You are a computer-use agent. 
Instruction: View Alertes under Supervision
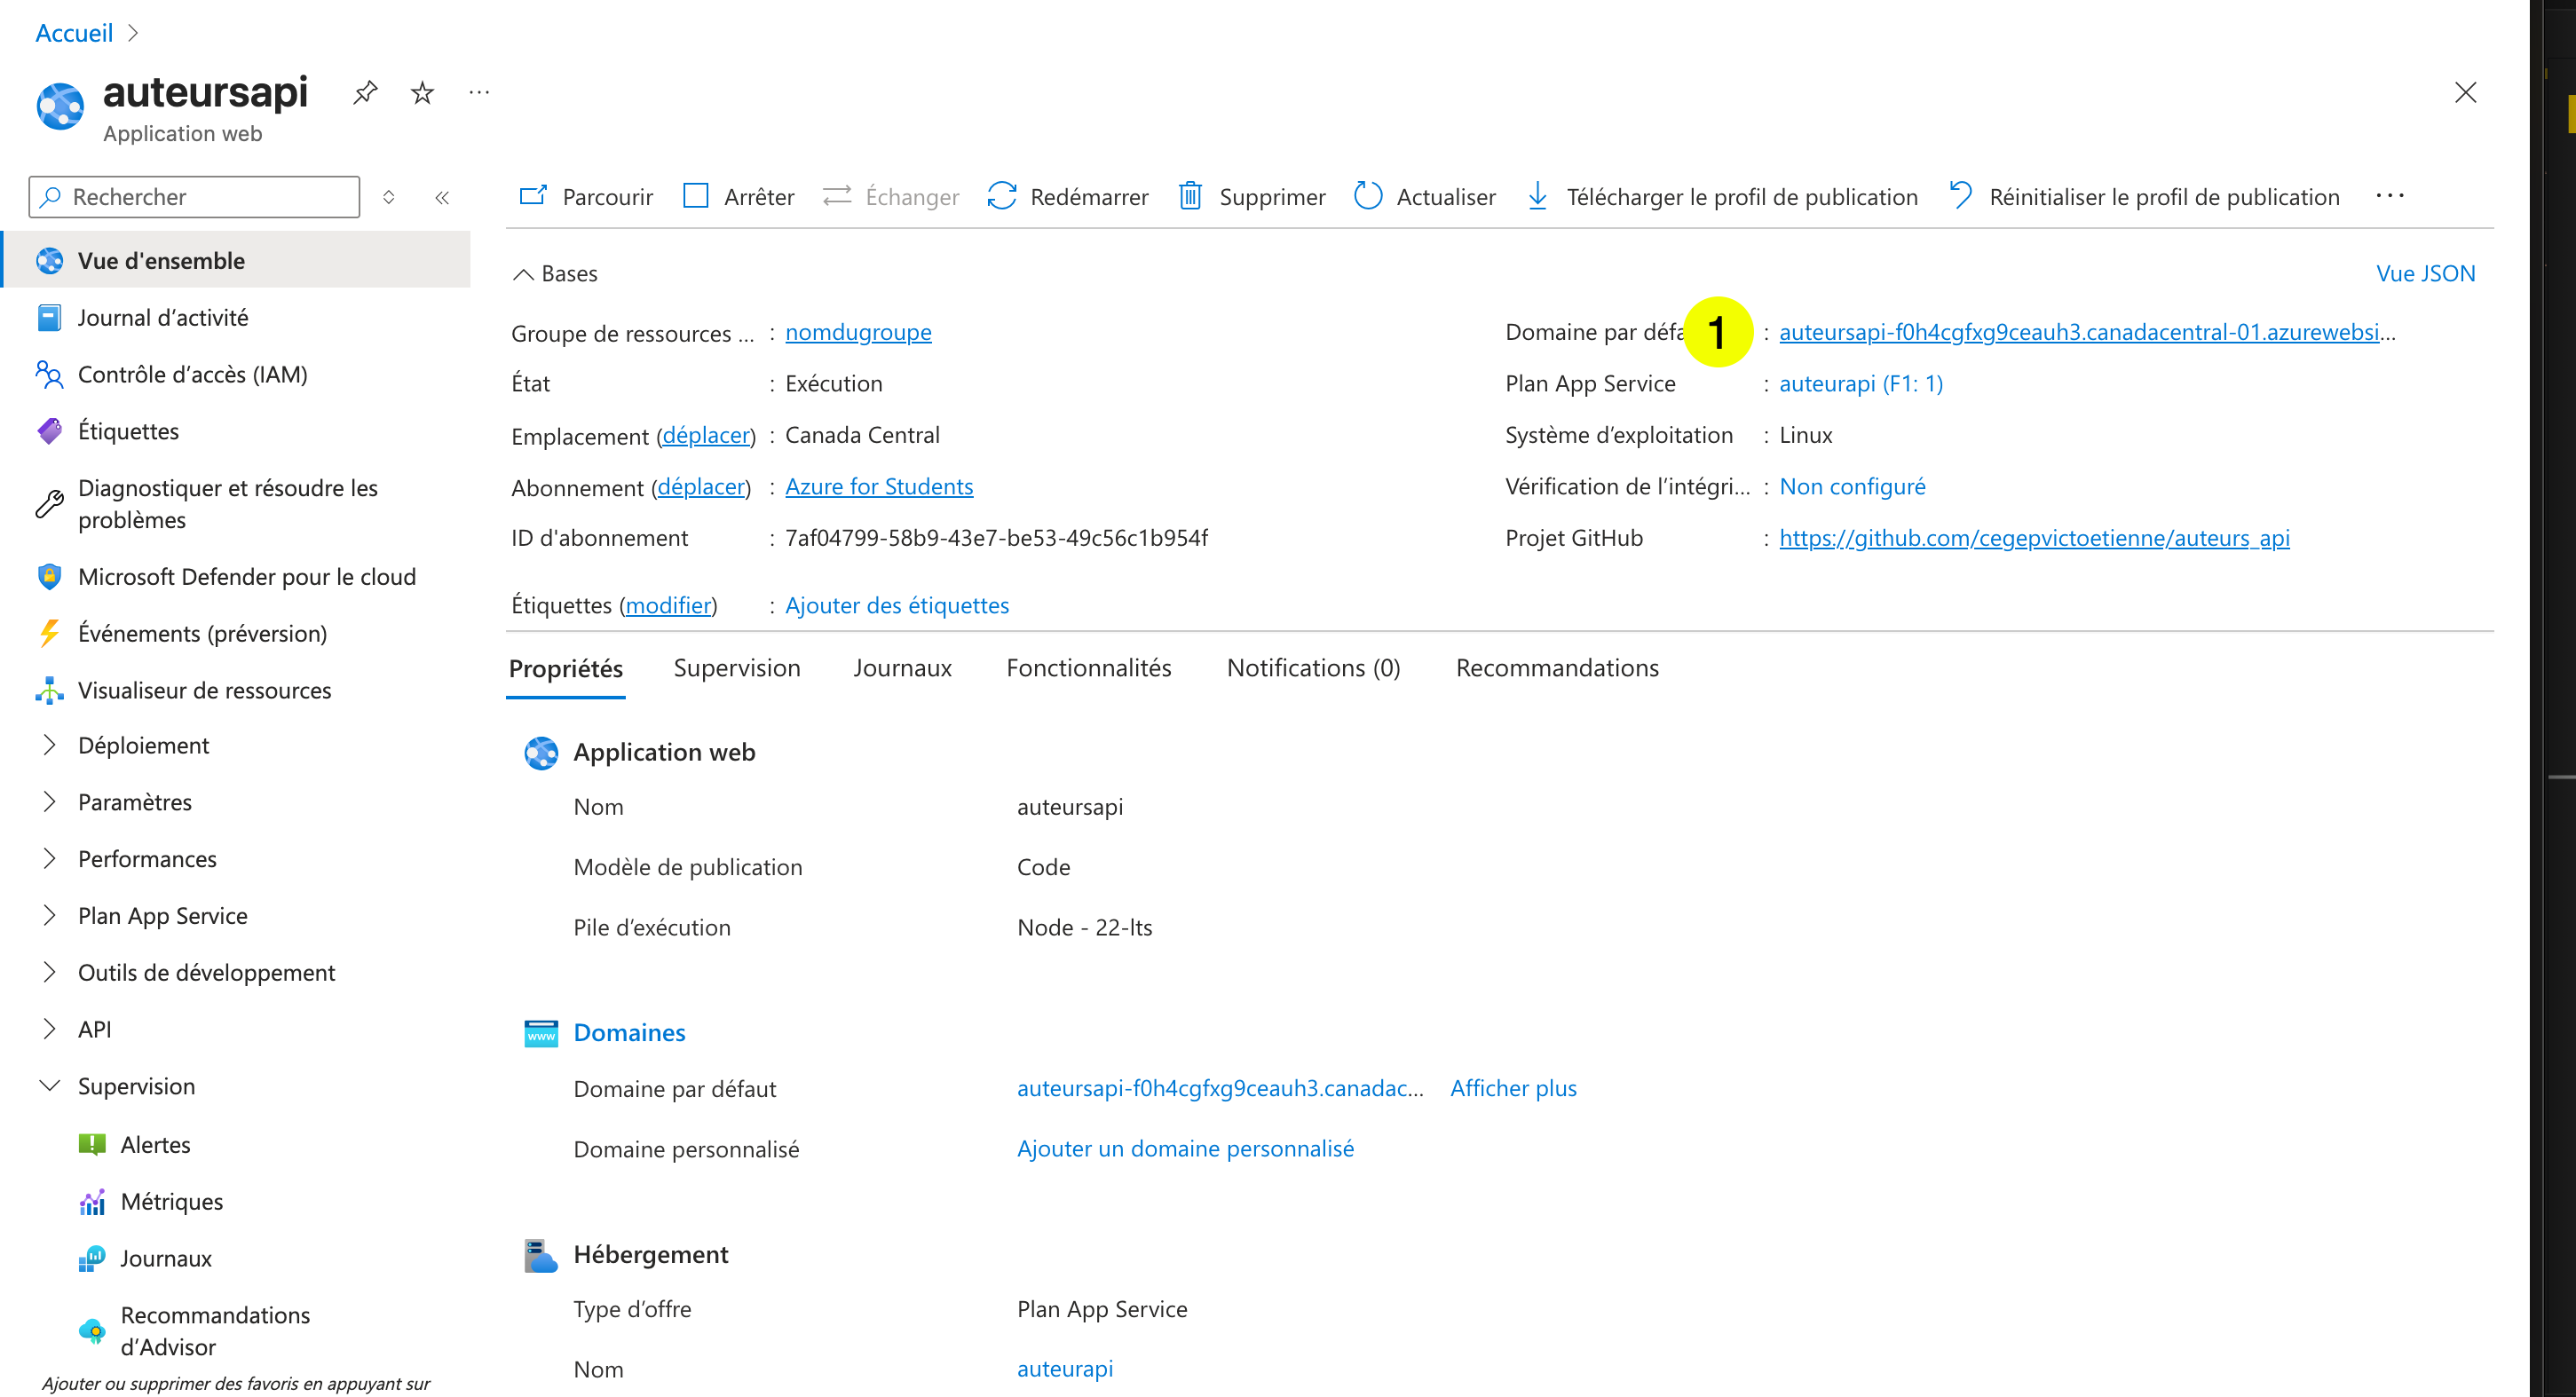155,1144
